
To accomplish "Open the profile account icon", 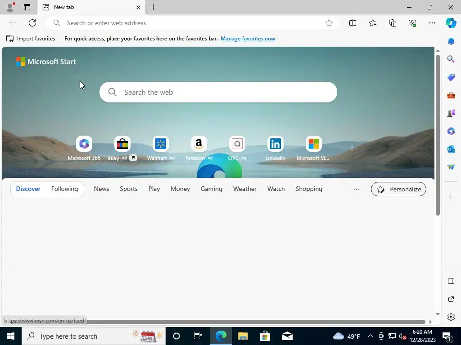I will [x=10, y=7].
